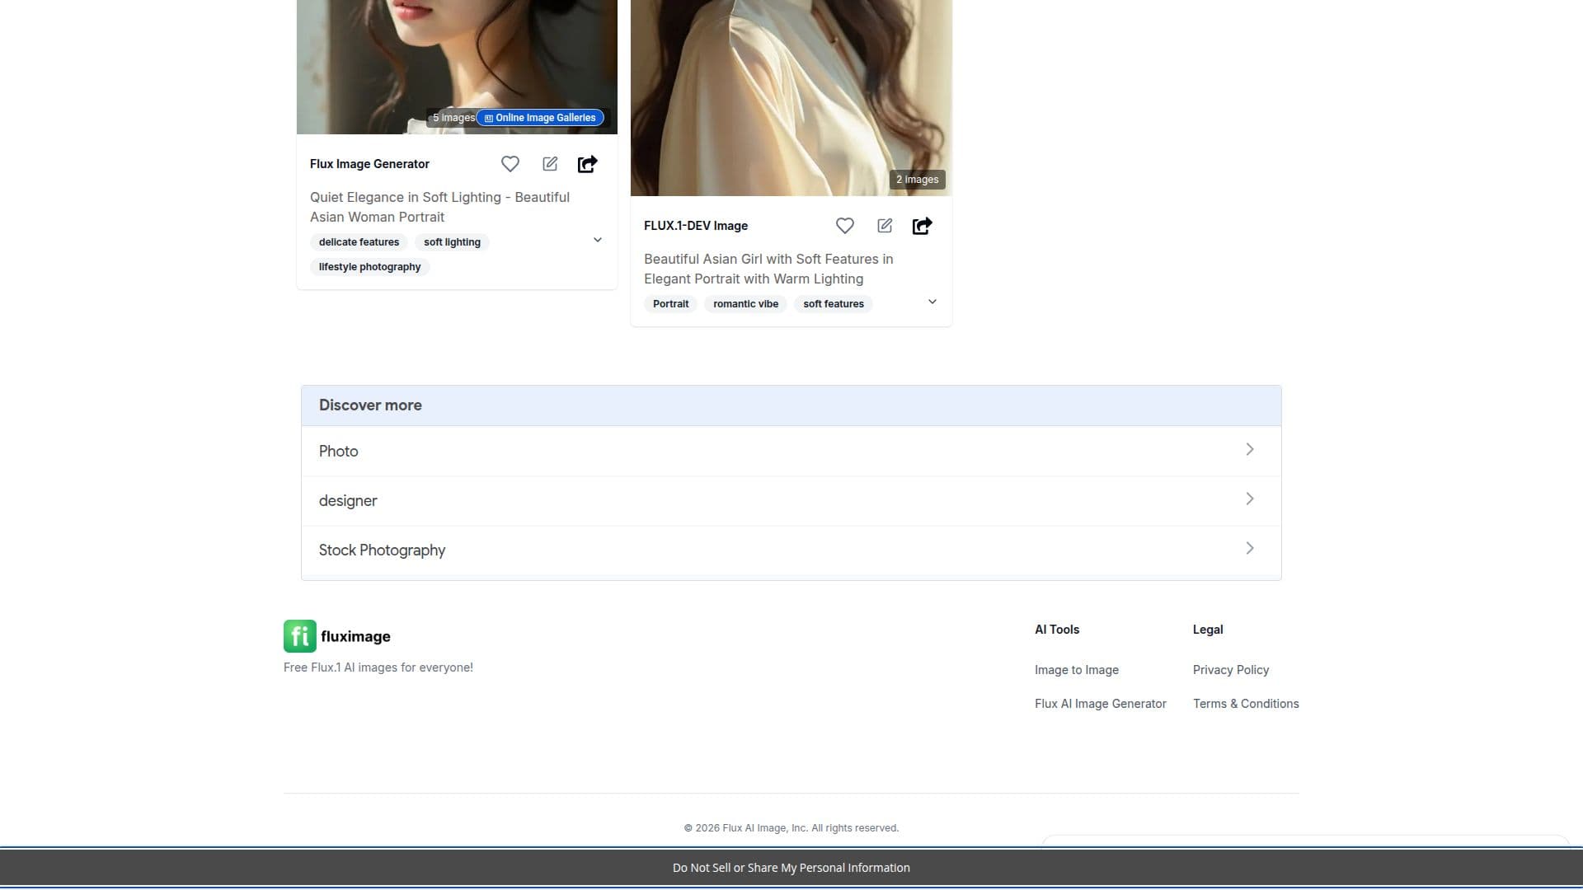The width and height of the screenshot is (1583, 890).
Task: Share the FLUX.1-DEV Image card
Action: click(x=922, y=226)
